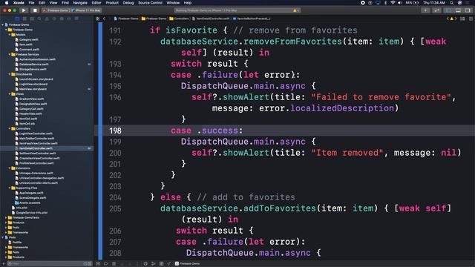Click the editor options lines icon
This screenshot has width=475, height=267.
click(x=462, y=19)
